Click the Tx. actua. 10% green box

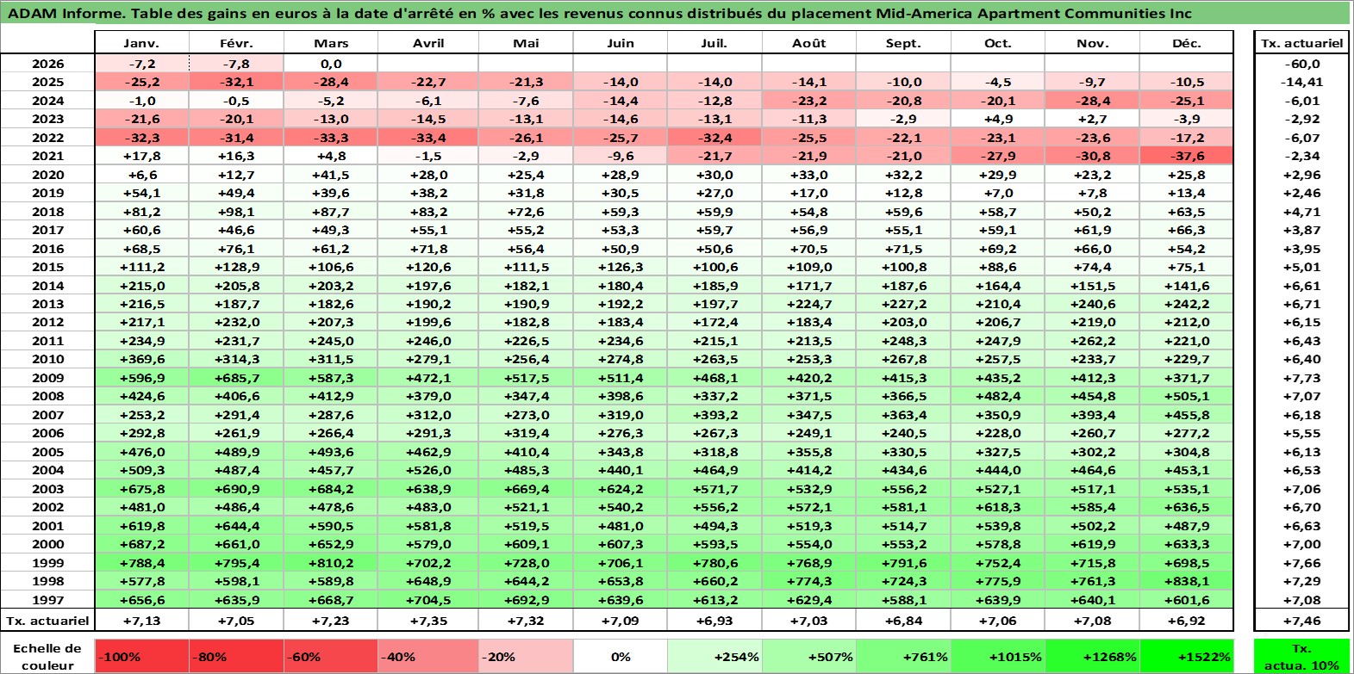point(1302,656)
